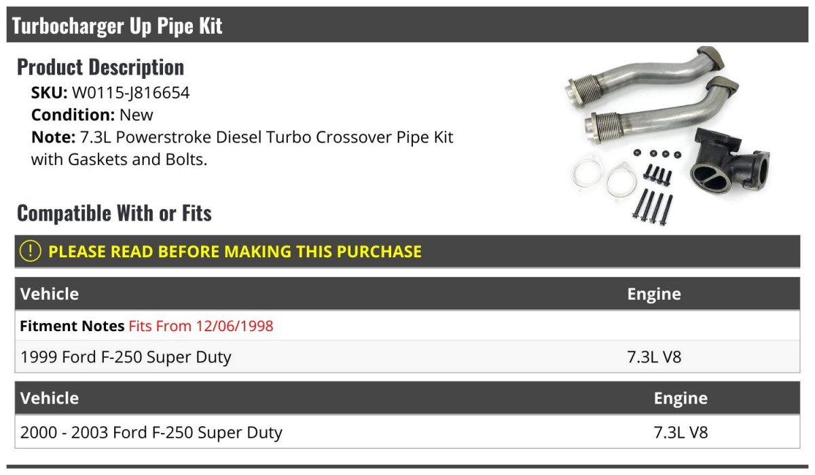This screenshot has height=475, width=815.
Task: Click the Vehicle column header in the second table
Action: pyautogui.click(x=50, y=398)
